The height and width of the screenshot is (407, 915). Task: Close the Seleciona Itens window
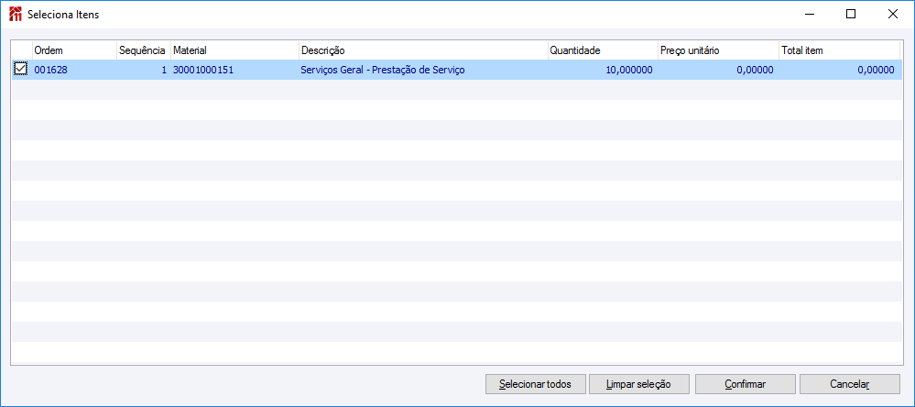[x=893, y=14]
